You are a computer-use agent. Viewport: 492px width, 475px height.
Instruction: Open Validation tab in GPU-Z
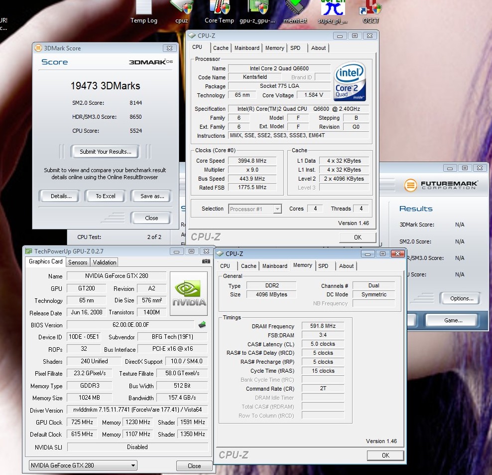(x=105, y=262)
